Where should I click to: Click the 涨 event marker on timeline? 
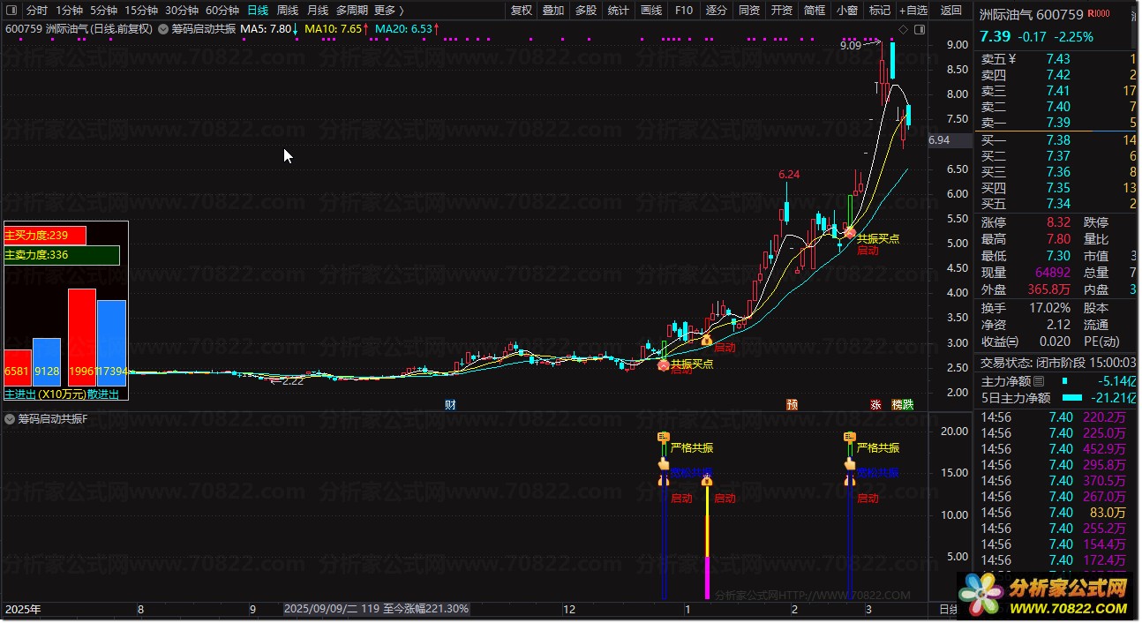tap(876, 405)
